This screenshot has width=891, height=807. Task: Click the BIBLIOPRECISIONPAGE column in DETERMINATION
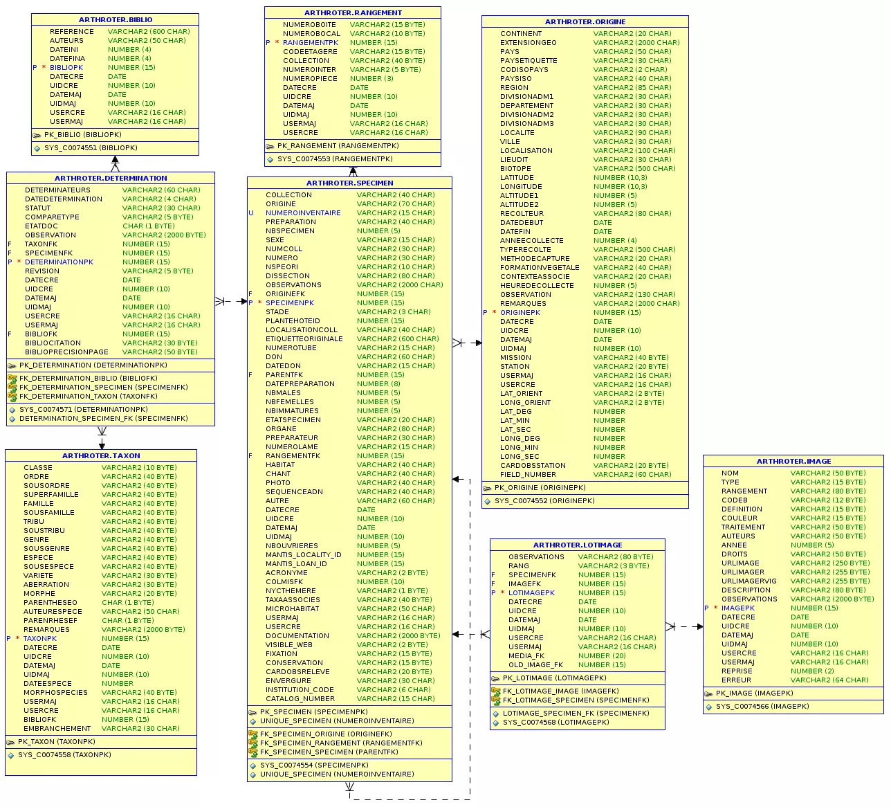coord(66,352)
